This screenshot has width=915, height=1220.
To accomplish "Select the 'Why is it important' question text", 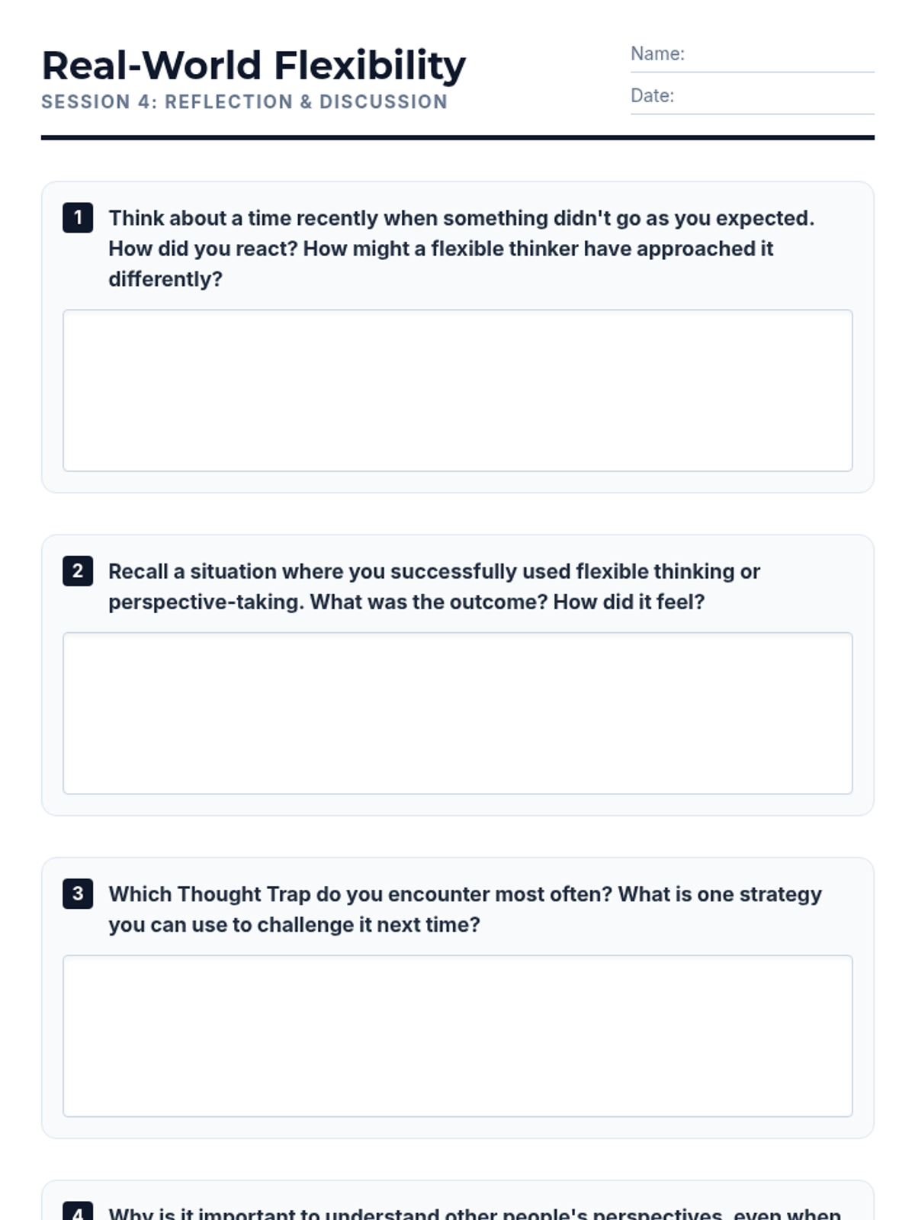I will pos(474,1212).
